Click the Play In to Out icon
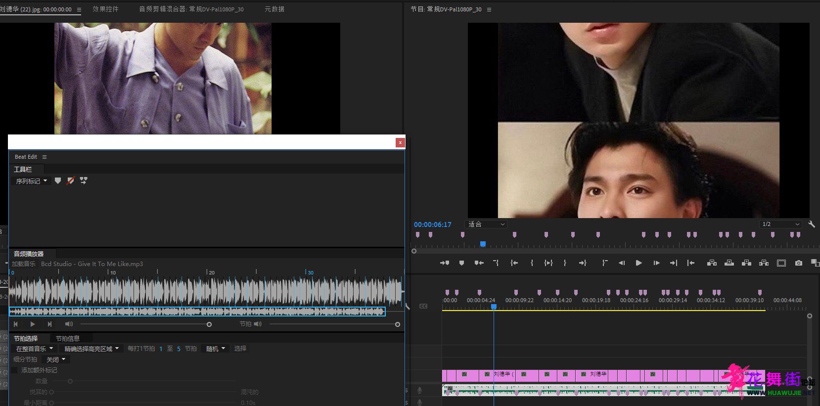Viewport: 820px width, 406px height. coord(548,263)
